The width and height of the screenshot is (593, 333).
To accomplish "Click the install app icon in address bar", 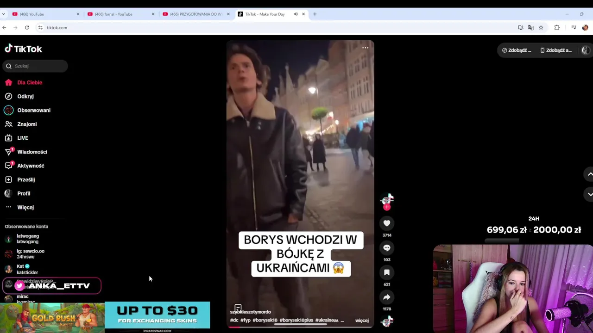I will [x=520, y=28].
